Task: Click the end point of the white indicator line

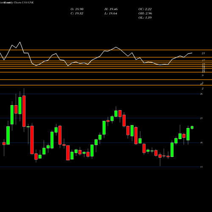Action: [x=192, y=53]
